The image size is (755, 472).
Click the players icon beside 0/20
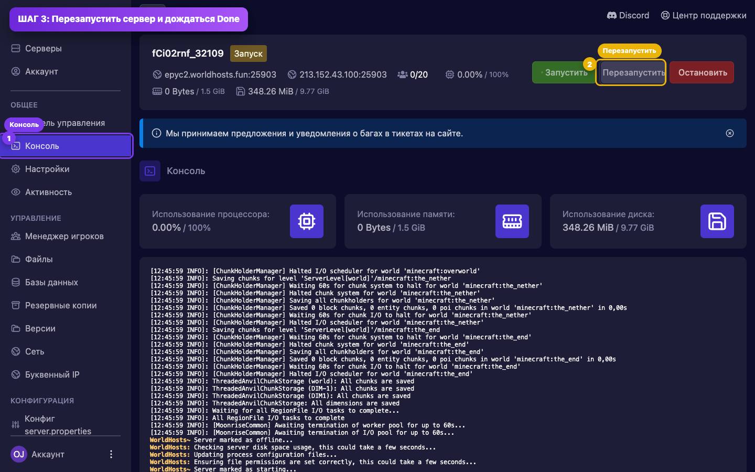402,74
